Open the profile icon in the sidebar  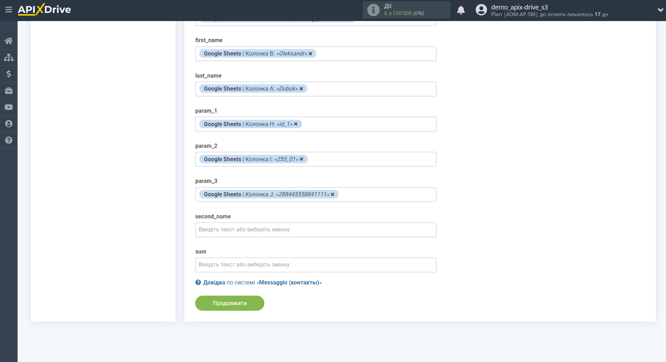tap(9, 124)
